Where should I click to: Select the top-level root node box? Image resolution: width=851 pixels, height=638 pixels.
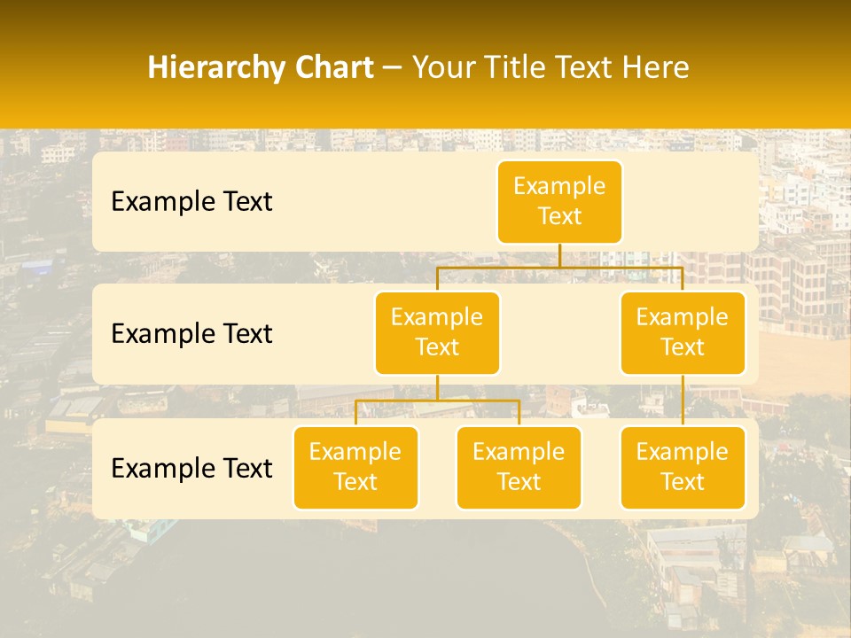point(559,201)
